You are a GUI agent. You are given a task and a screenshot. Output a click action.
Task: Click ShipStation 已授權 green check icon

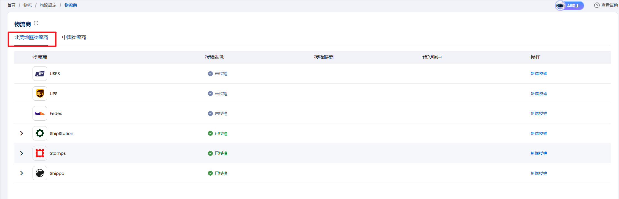coord(210,133)
